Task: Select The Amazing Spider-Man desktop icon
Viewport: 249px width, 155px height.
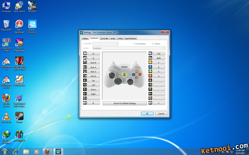Action: tap(19, 64)
